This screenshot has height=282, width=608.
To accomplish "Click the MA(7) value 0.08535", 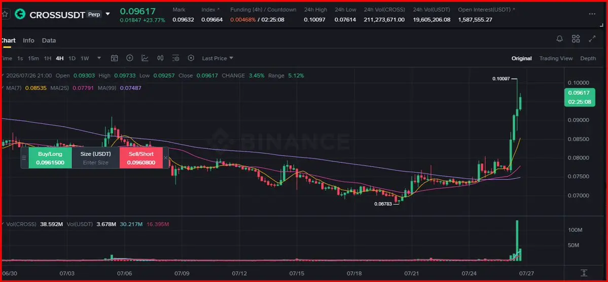I will pyautogui.click(x=36, y=88).
